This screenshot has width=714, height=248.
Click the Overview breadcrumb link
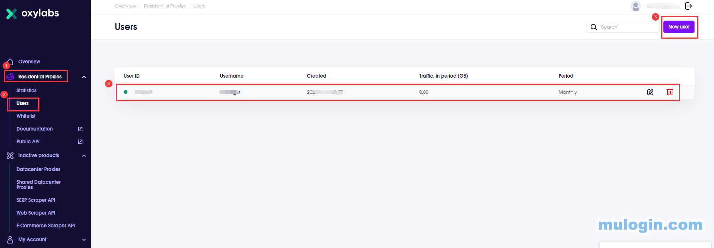pos(125,6)
